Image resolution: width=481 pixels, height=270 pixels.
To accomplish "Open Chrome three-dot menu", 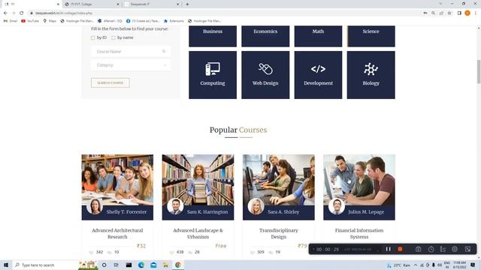I will click(476, 13).
